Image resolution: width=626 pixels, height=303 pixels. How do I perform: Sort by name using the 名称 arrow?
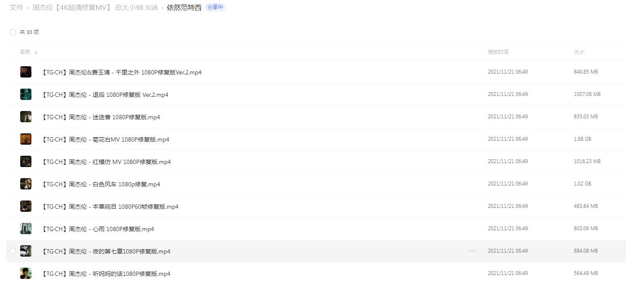(36, 52)
